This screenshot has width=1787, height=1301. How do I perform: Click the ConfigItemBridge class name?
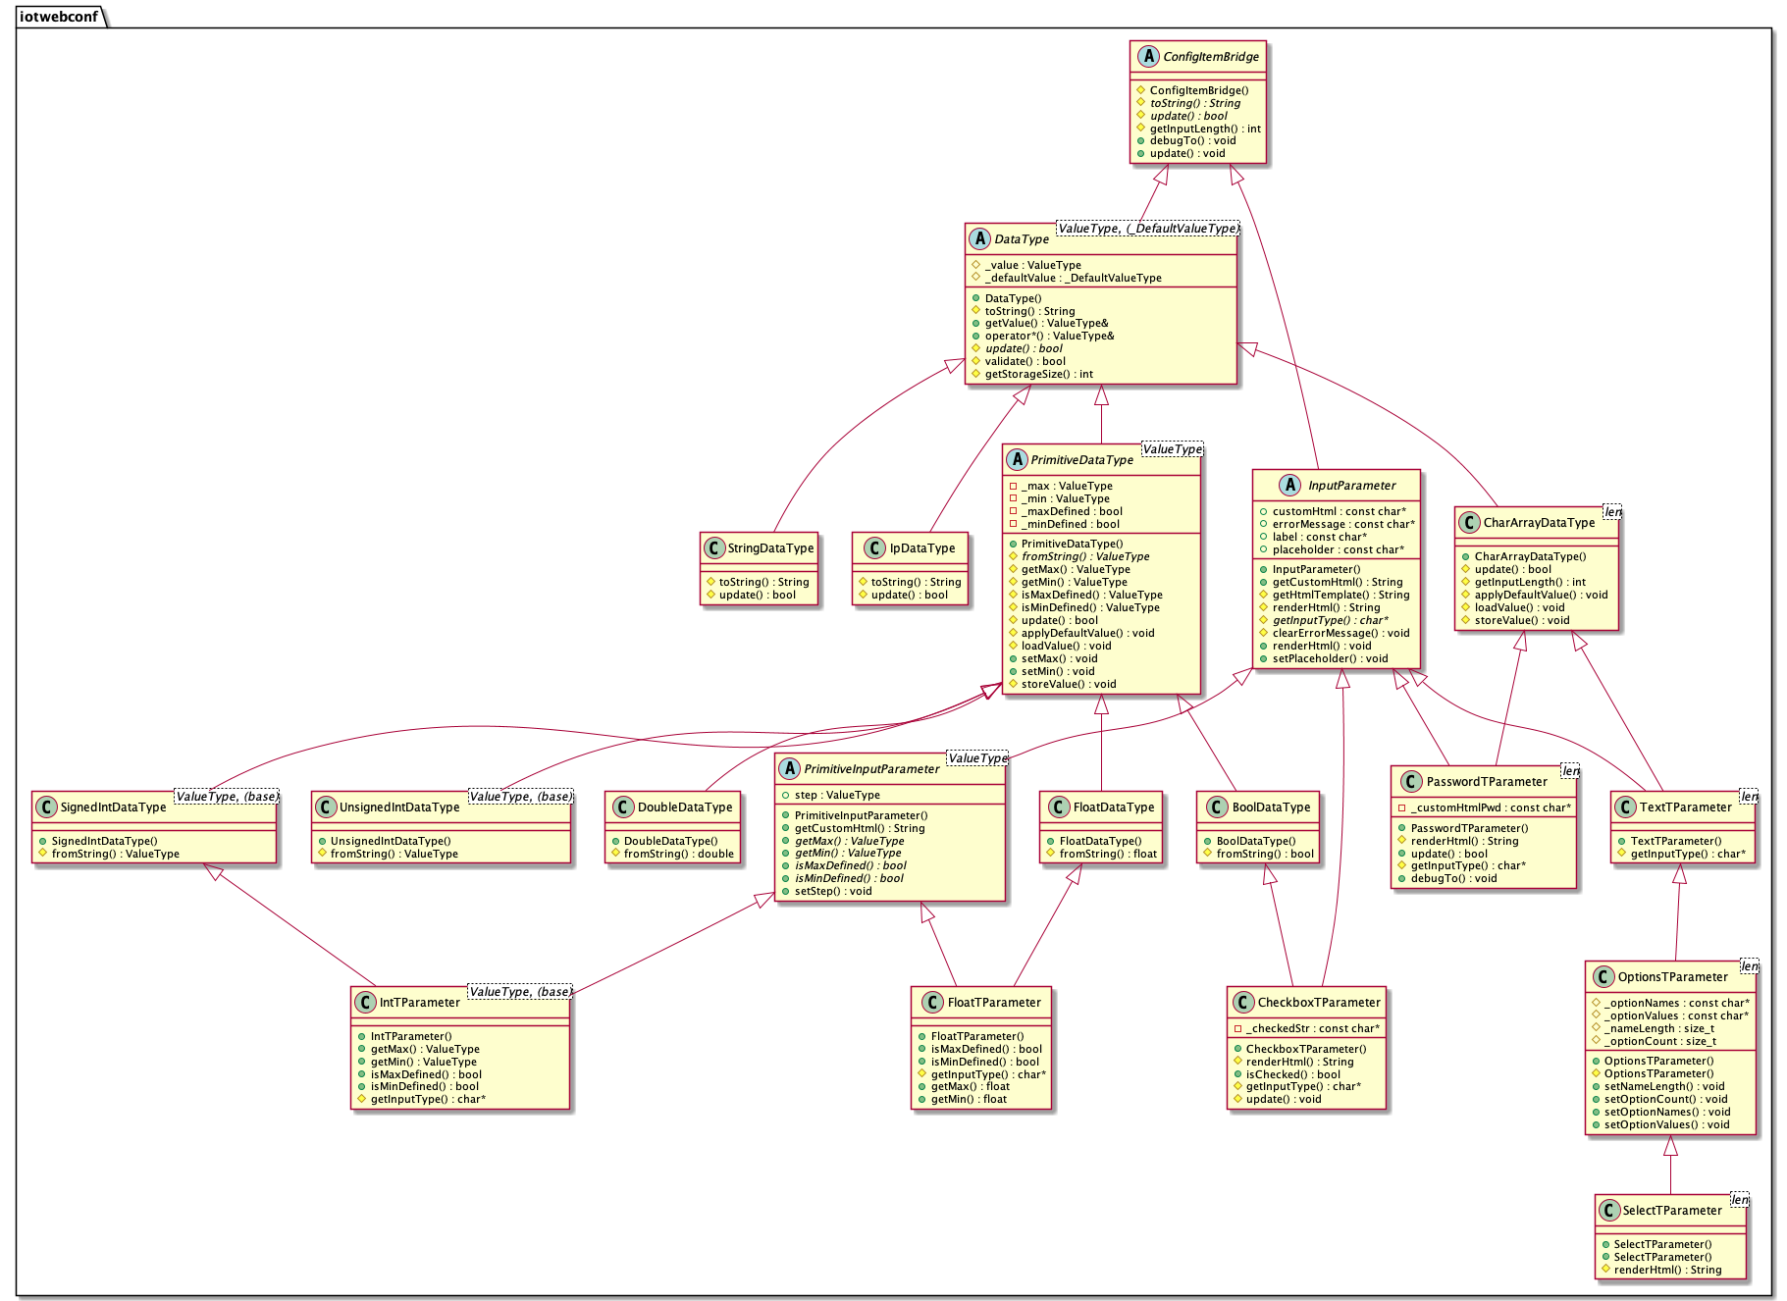(1211, 57)
